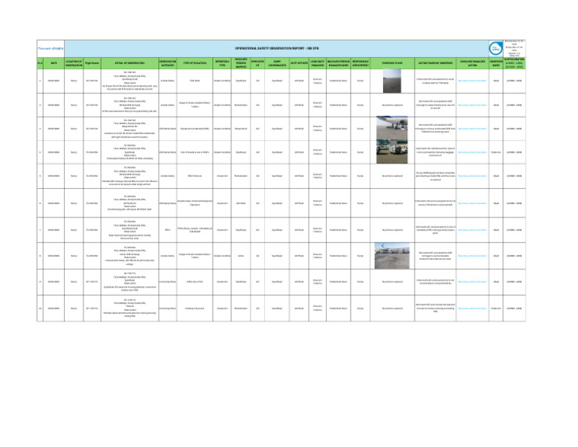578x447 pixels.
Task: Select the DETAIL OF OBSERVATION header
Action: pyautogui.click(x=129, y=63)
